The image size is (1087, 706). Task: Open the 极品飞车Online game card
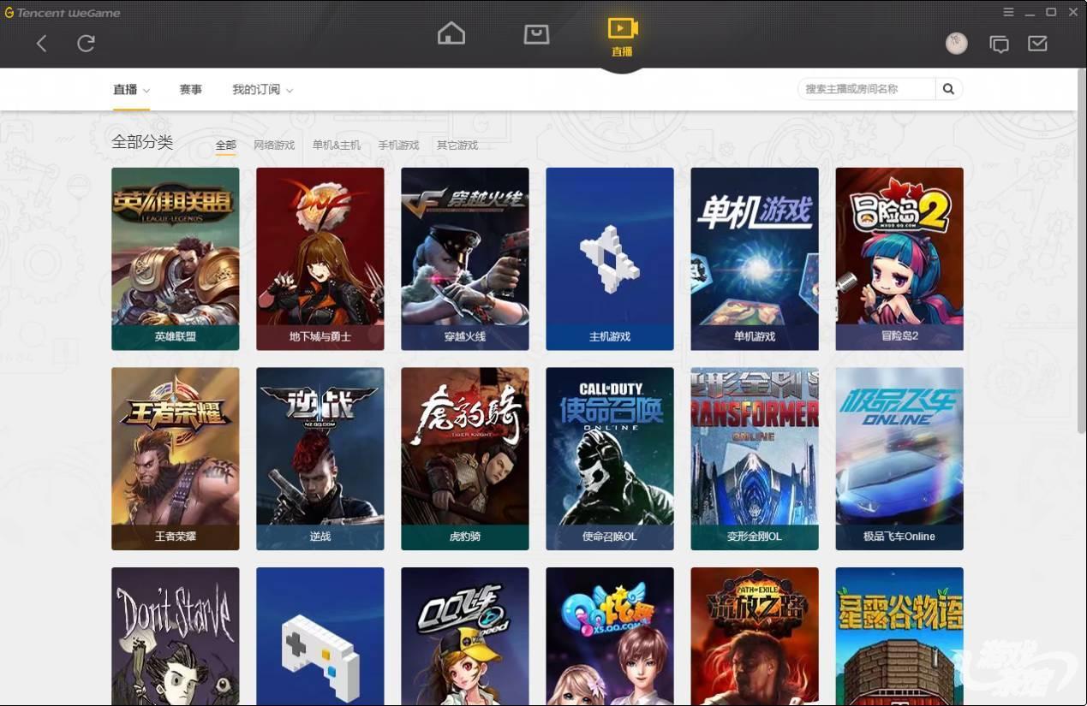pyautogui.click(x=899, y=459)
